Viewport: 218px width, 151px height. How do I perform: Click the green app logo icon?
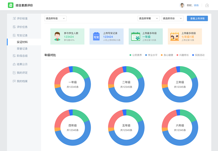coord(11,5)
